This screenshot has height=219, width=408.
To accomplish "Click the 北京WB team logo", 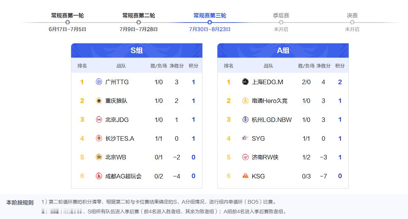I will (99, 157).
